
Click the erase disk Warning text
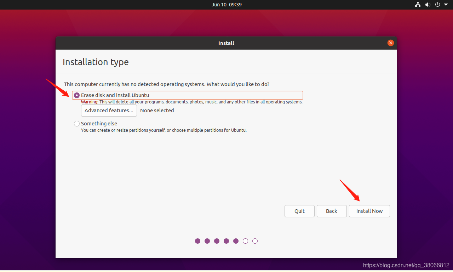pos(192,102)
